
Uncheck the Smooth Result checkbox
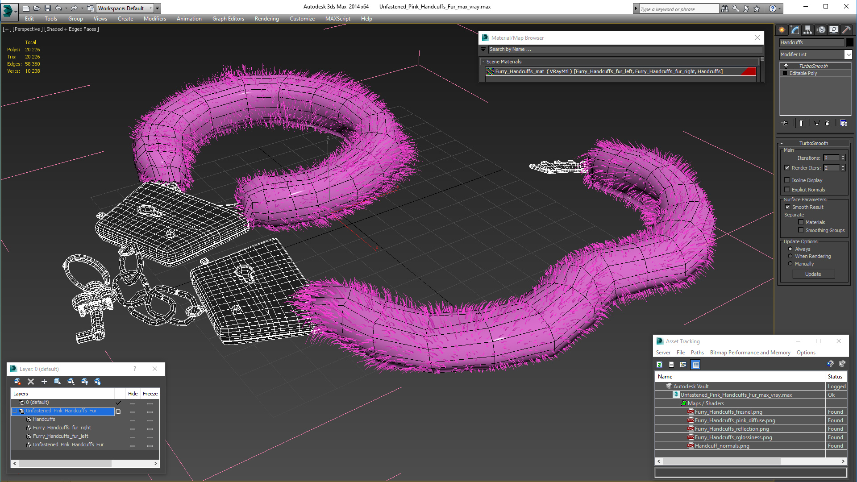[787, 207]
